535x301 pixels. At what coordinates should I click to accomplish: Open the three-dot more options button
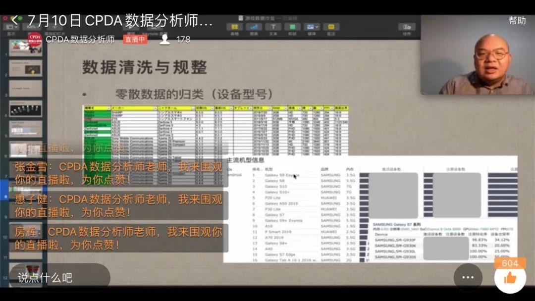click(468, 277)
